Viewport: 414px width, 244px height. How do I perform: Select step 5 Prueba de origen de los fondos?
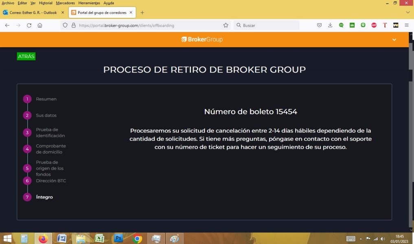tap(44, 168)
